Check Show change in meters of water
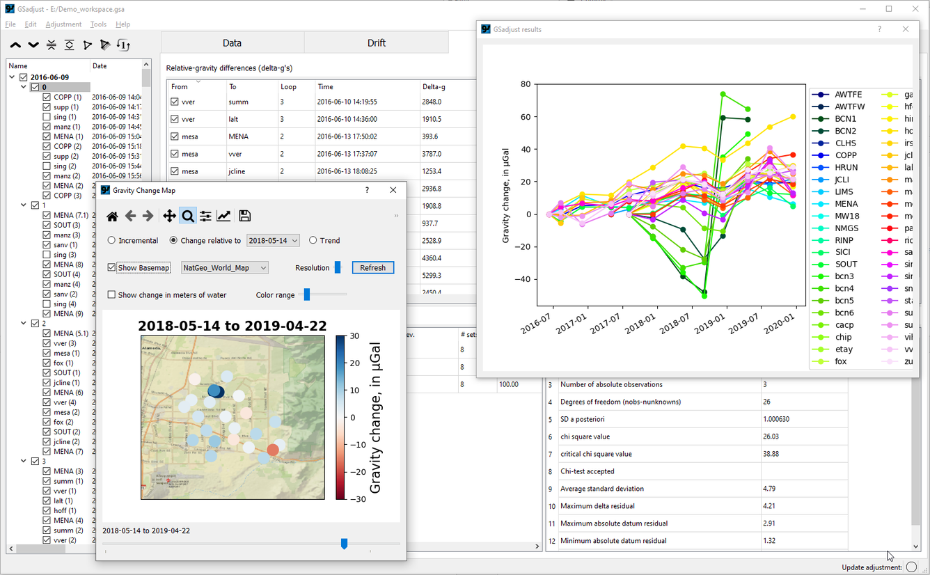 111,294
